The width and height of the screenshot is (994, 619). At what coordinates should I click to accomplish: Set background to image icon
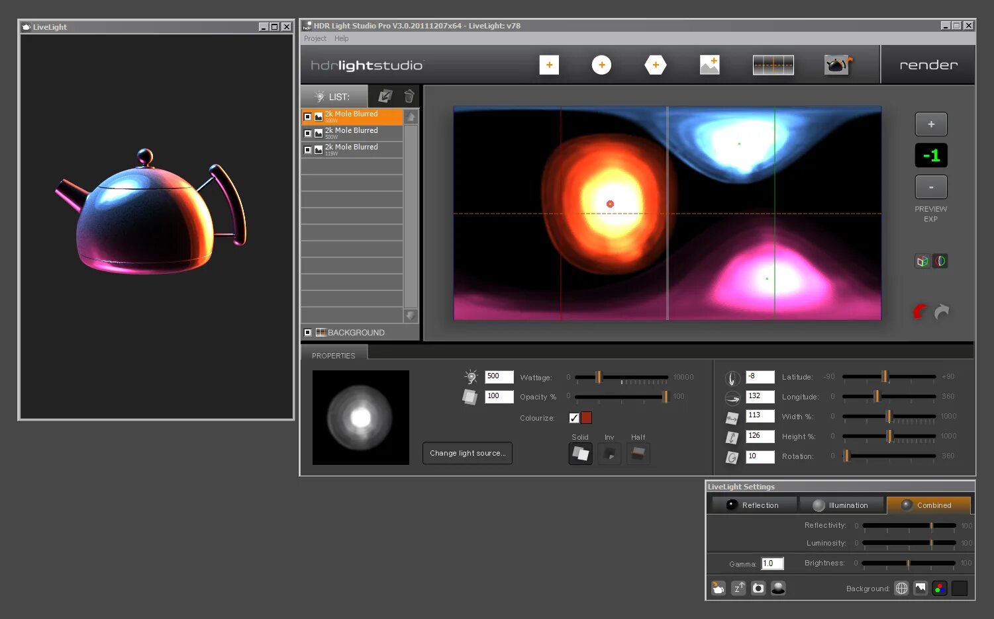920,588
